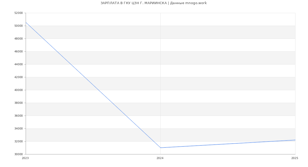
Task: Select the 52000 y-axis label
Action: (18, 13)
